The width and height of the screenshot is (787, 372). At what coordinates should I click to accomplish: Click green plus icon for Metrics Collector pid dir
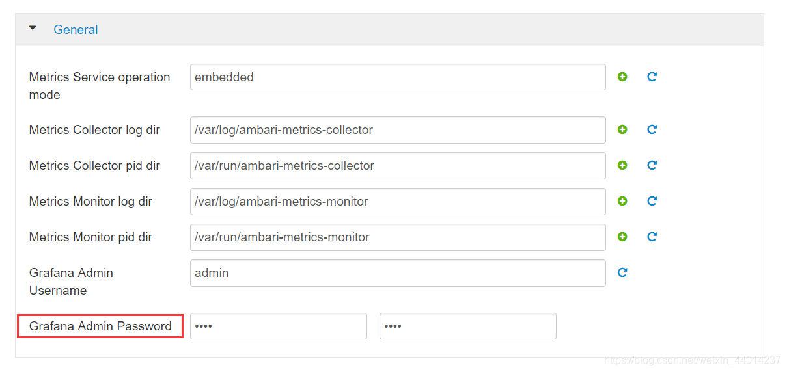(x=622, y=165)
